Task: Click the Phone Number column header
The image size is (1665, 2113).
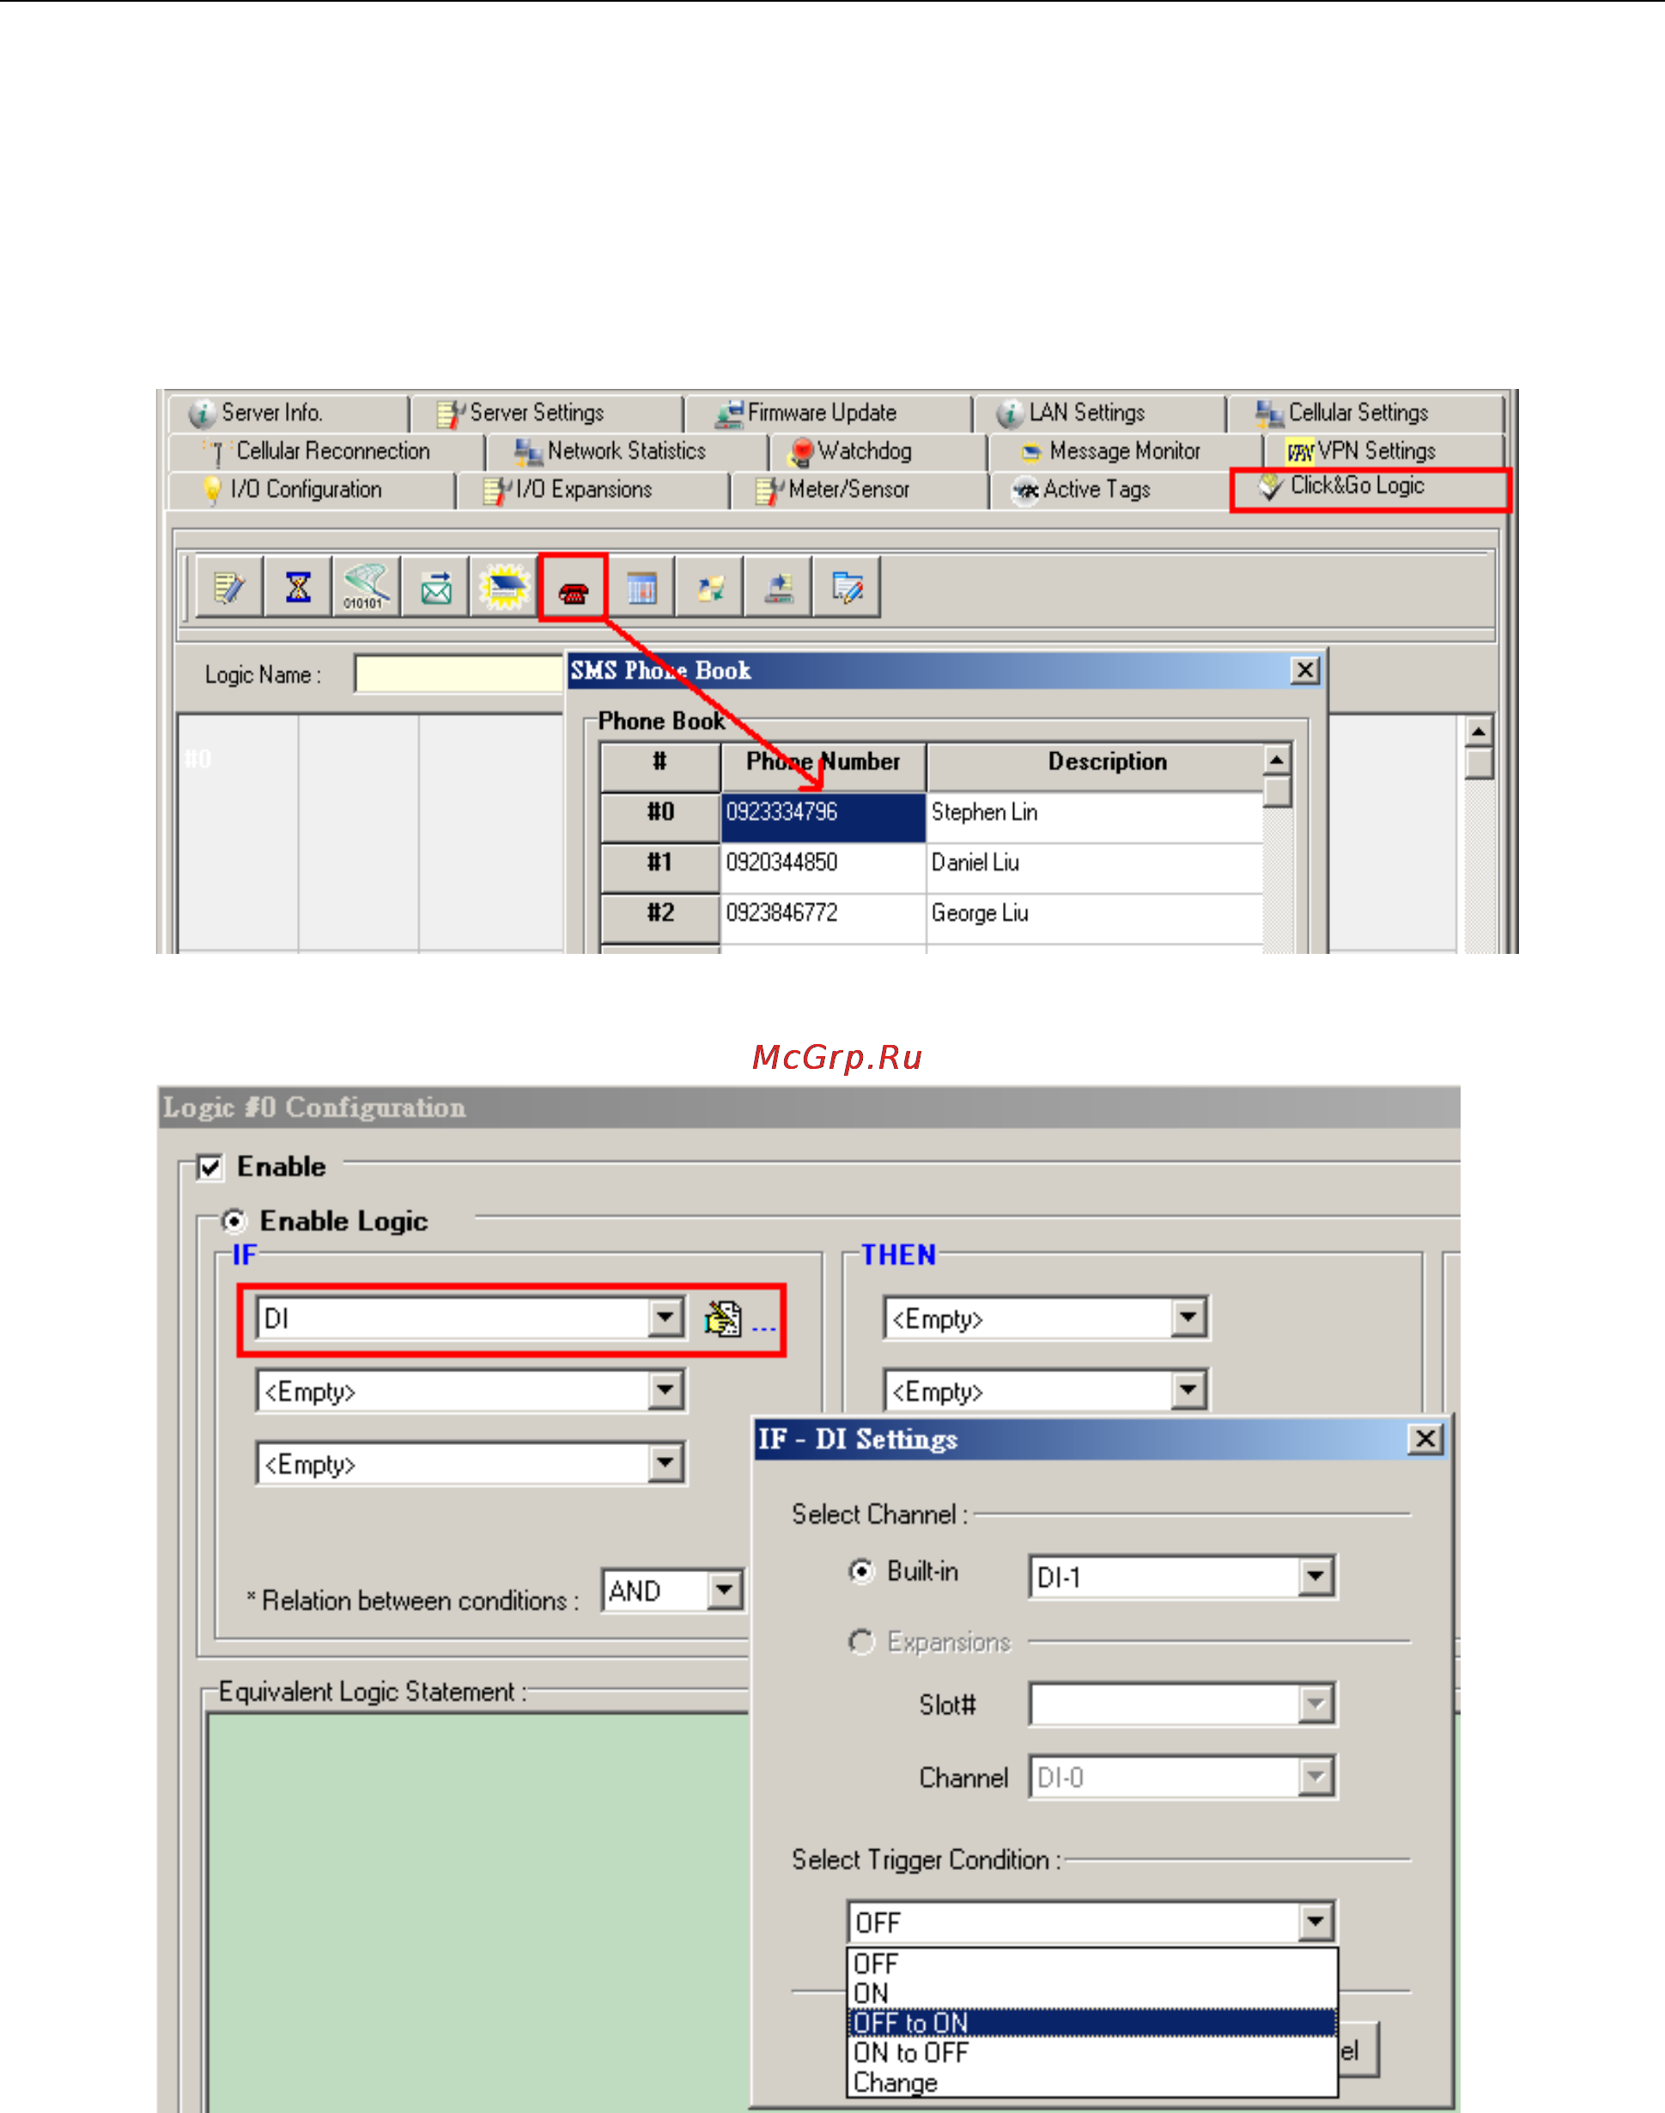Action: click(x=823, y=767)
